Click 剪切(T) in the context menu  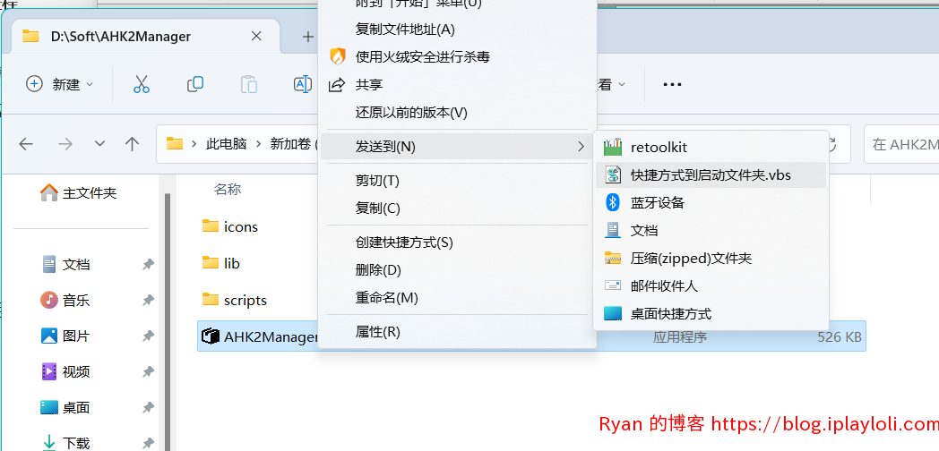coord(457,181)
